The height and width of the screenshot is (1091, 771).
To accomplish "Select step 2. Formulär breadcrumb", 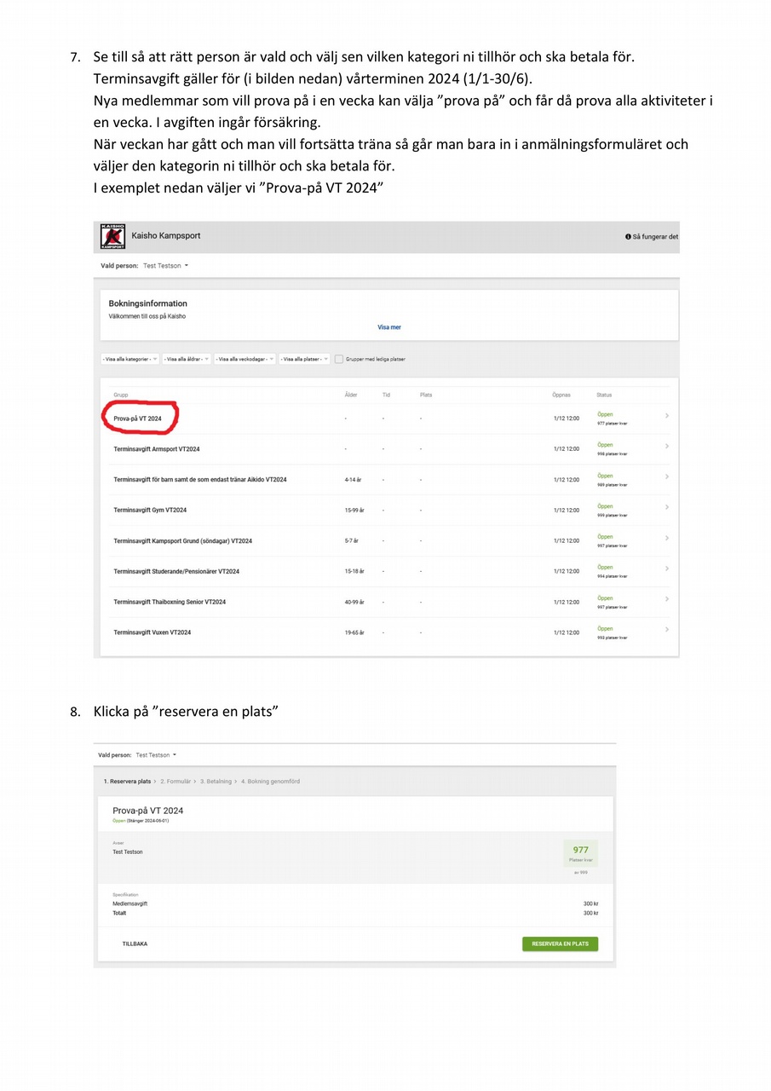I will (175, 781).
